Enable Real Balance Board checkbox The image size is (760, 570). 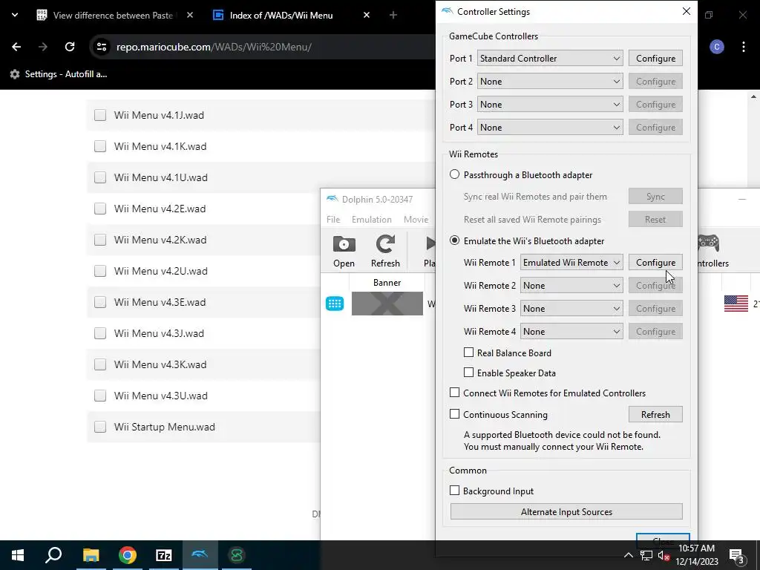click(x=469, y=353)
